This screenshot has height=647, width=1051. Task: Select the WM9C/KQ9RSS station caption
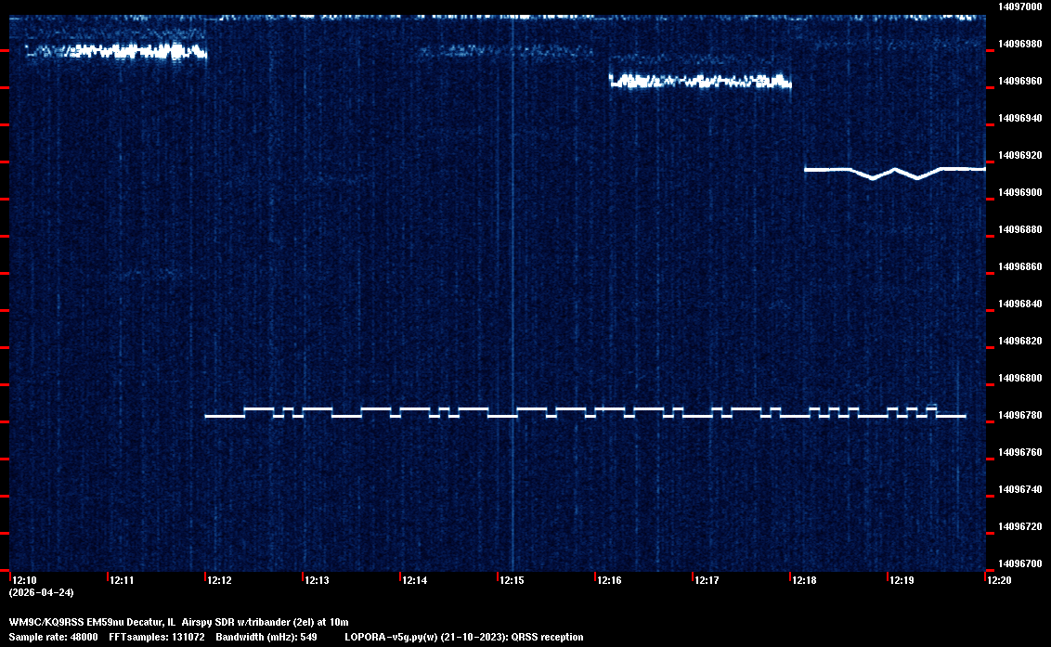coord(178,621)
